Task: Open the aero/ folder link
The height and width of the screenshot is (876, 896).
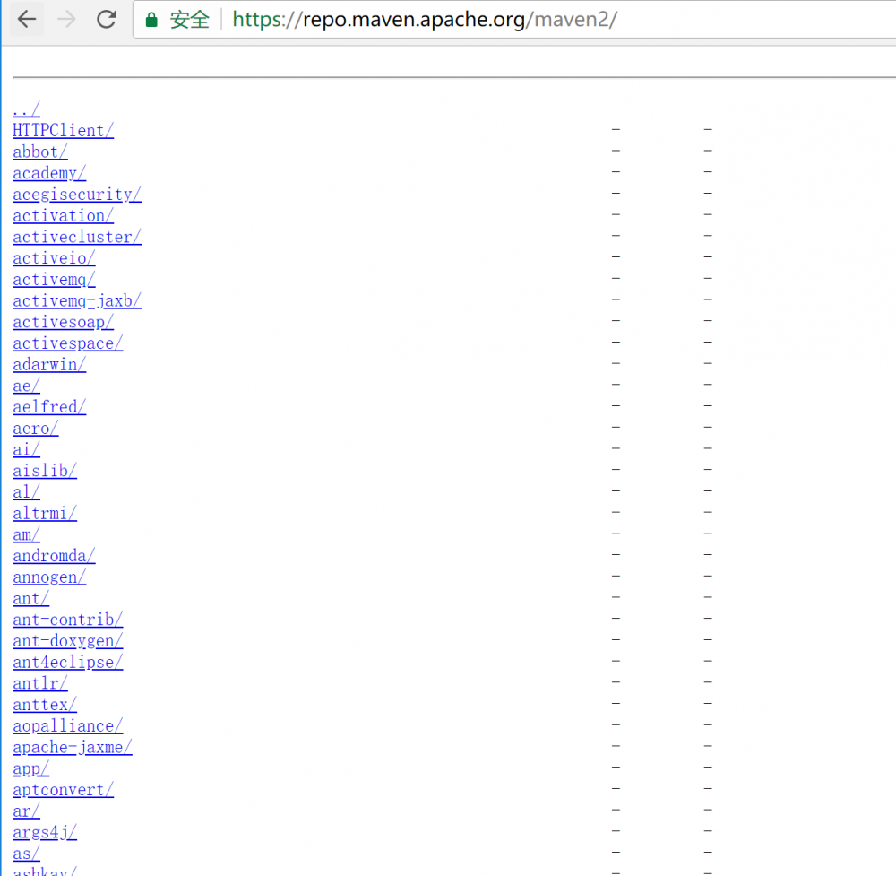Action: [36, 429]
